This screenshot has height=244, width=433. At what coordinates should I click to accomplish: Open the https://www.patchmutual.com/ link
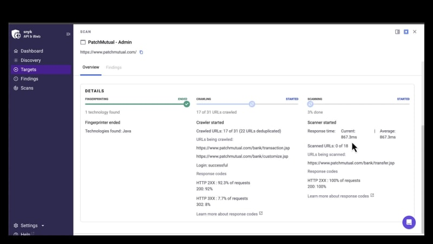pyautogui.click(x=108, y=52)
